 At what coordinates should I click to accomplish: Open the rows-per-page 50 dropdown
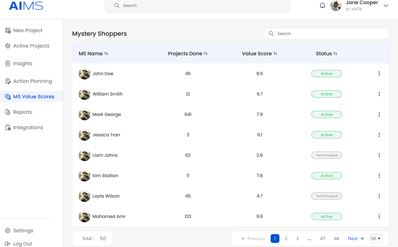[376, 239]
